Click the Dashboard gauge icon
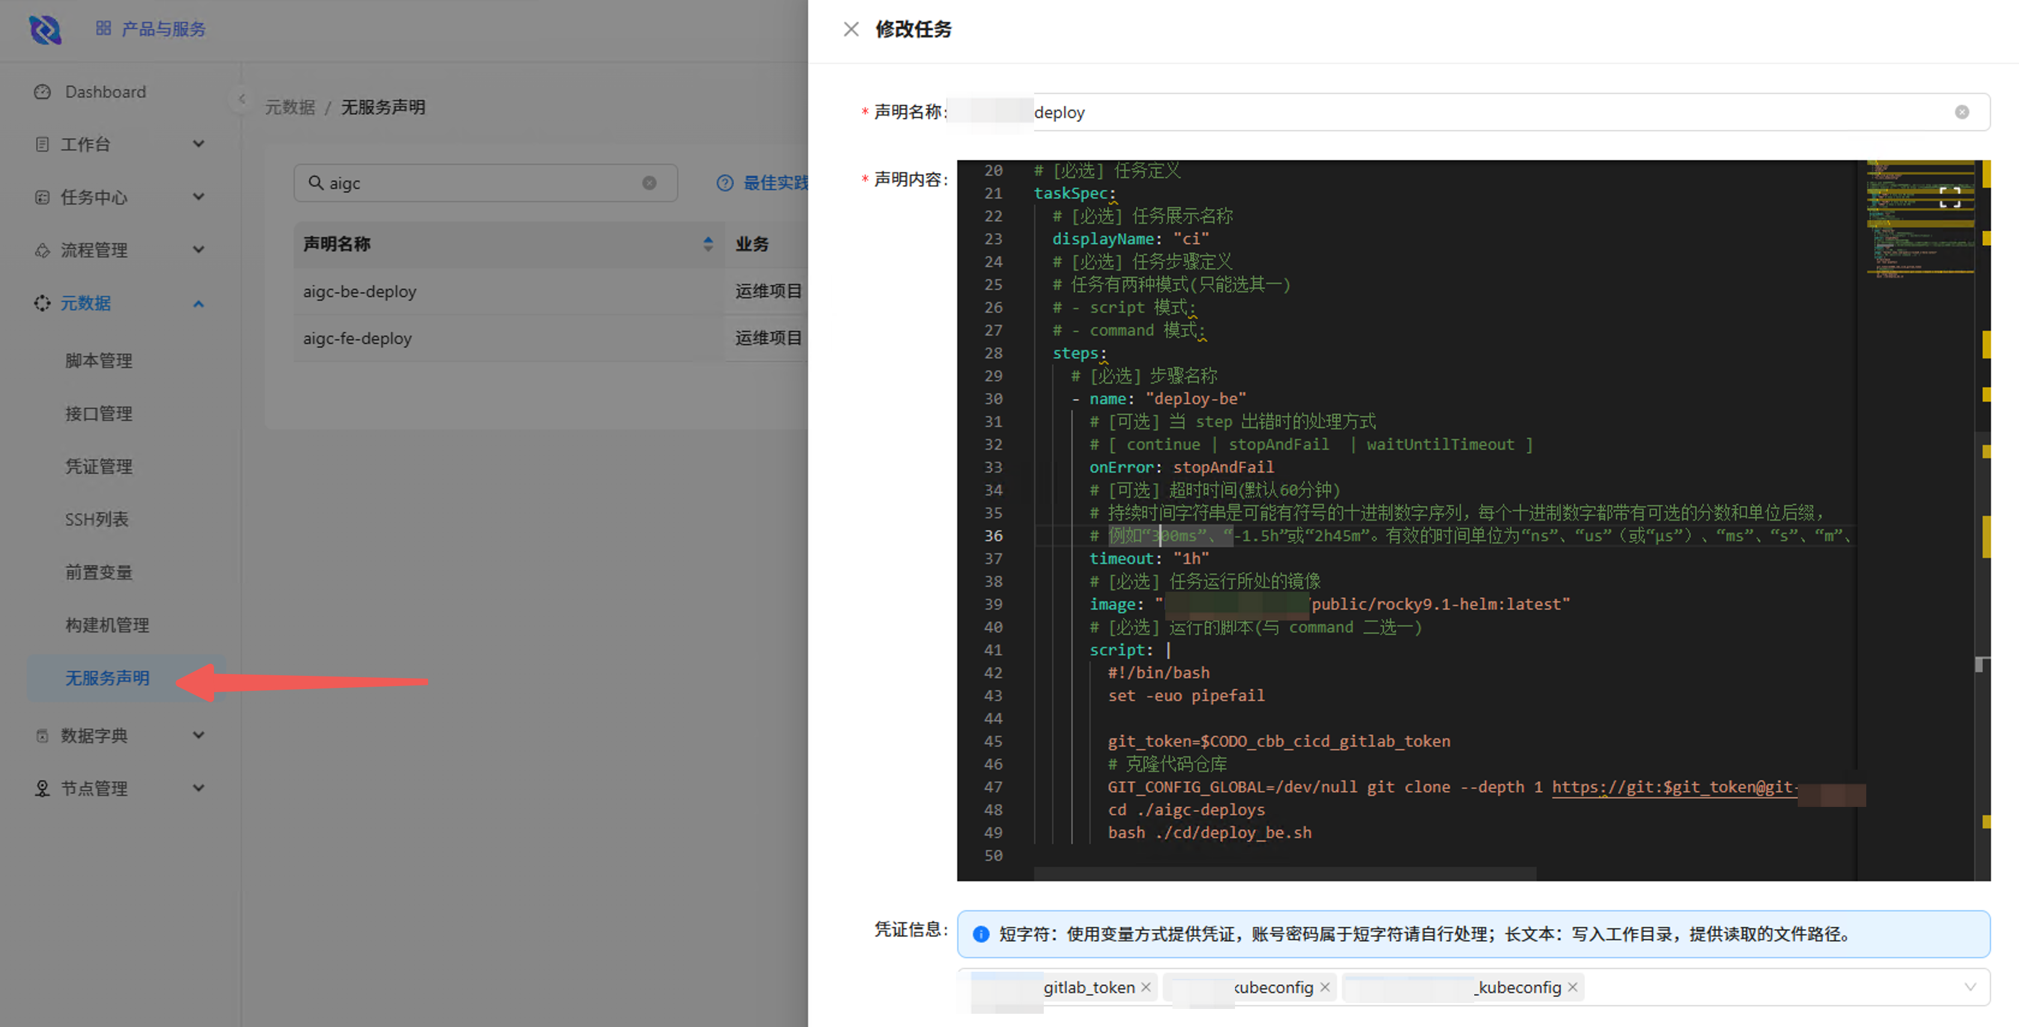 click(42, 92)
